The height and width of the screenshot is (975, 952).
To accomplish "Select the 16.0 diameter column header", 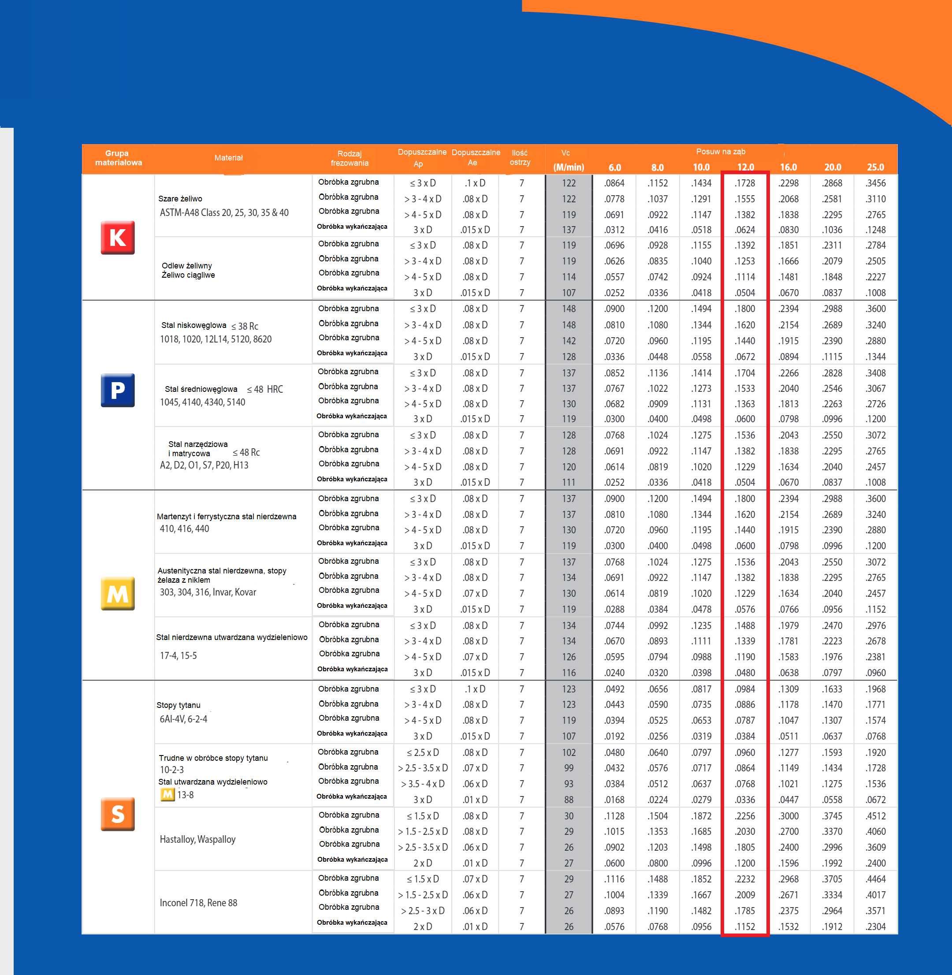I will click(x=788, y=167).
